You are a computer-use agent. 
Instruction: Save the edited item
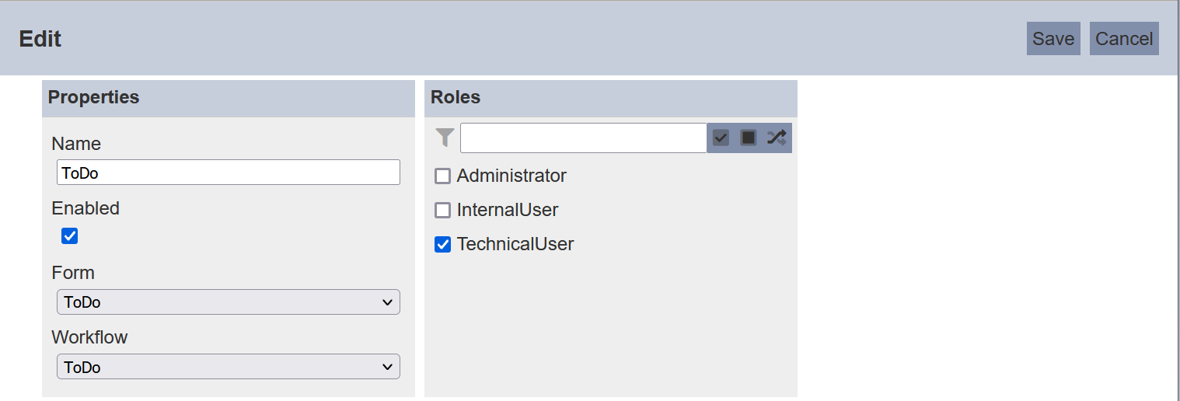click(x=1053, y=39)
